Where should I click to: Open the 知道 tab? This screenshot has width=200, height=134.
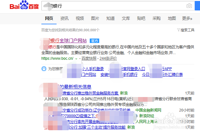tap(111, 18)
